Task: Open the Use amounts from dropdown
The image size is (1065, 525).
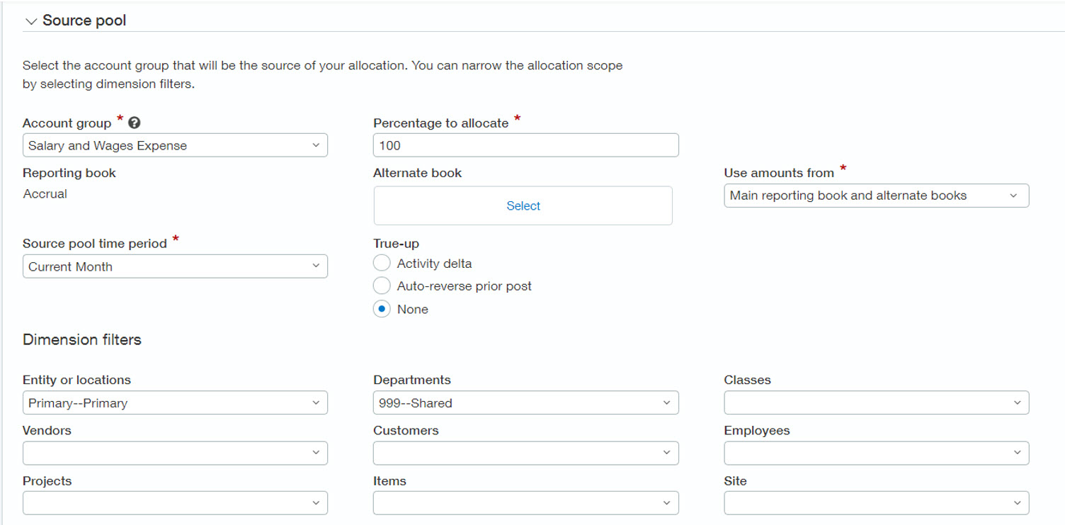Action: [x=876, y=196]
